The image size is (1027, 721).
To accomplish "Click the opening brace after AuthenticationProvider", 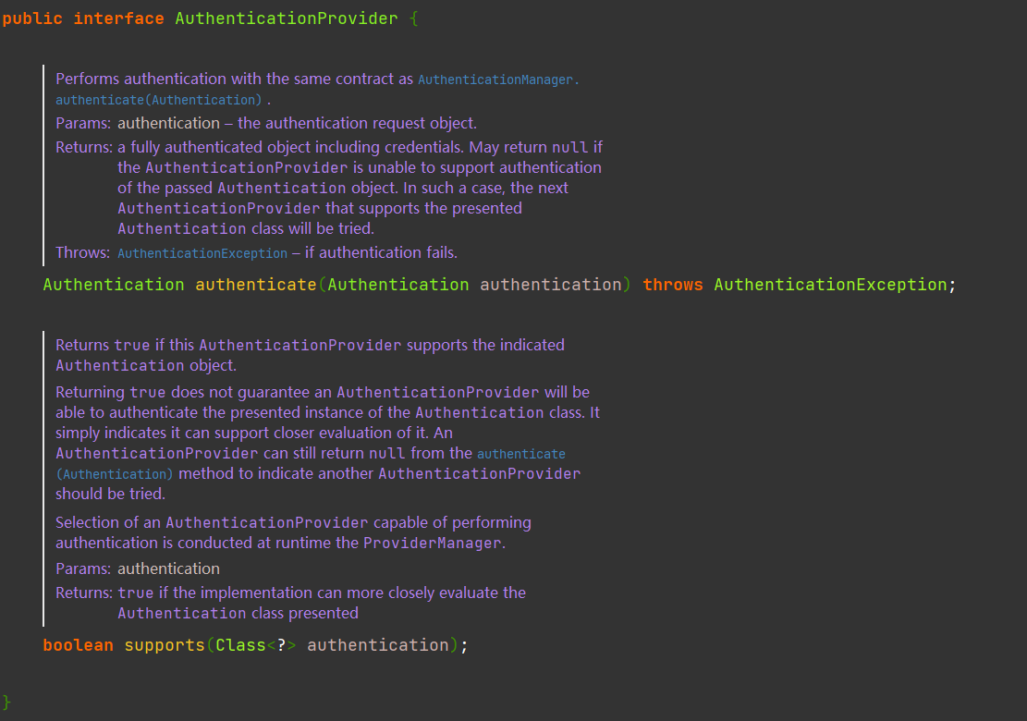I will (413, 19).
